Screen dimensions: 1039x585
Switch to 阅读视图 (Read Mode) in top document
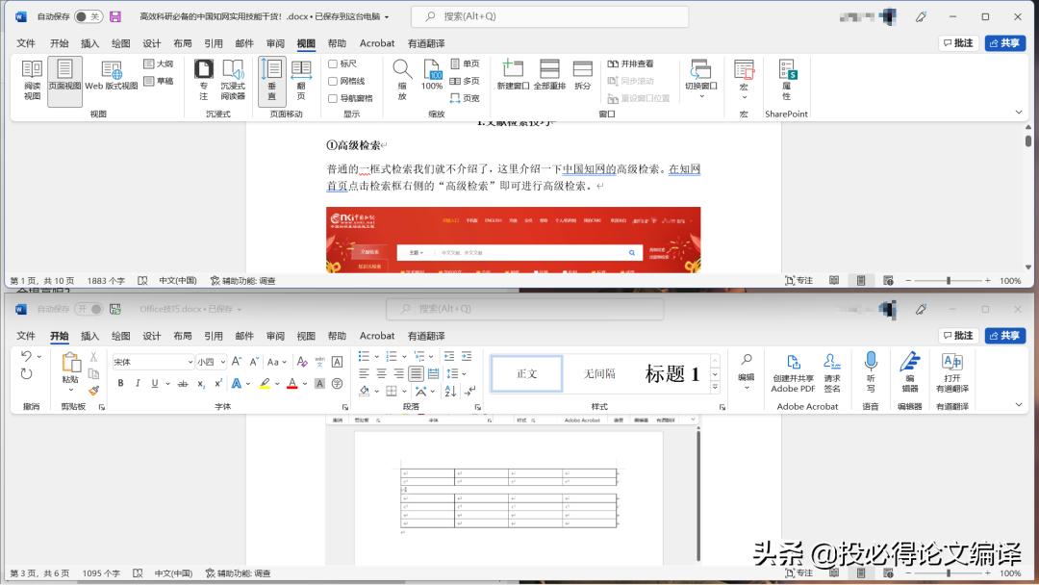click(x=32, y=80)
